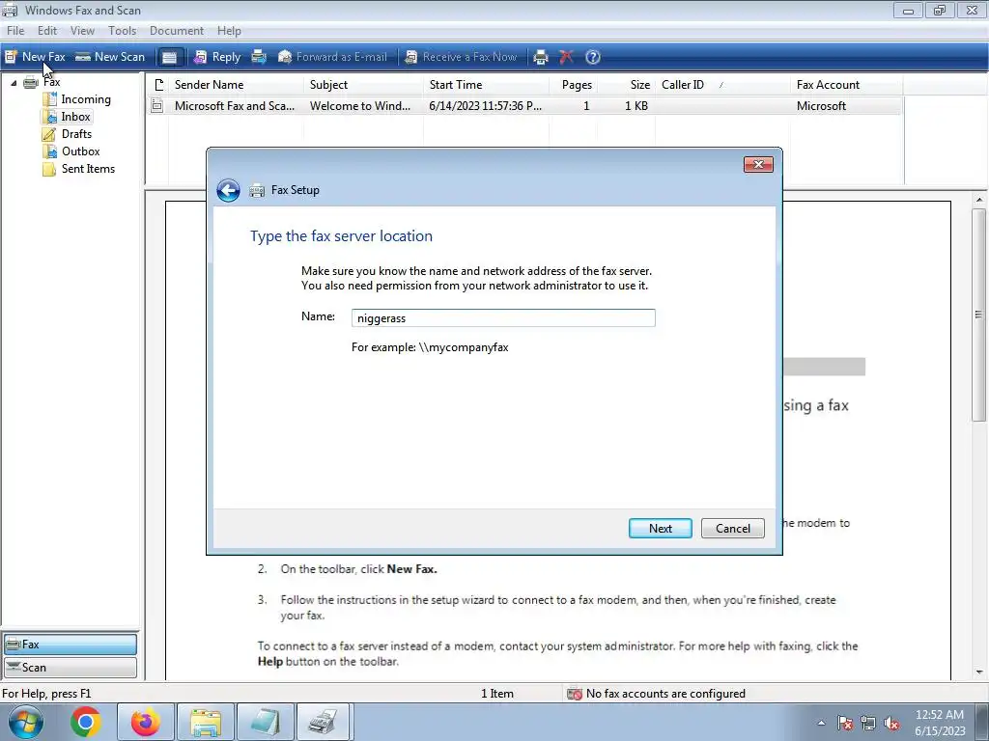The image size is (989, 741).
Task: Open the Document menu
Action: tap(177, 30)
